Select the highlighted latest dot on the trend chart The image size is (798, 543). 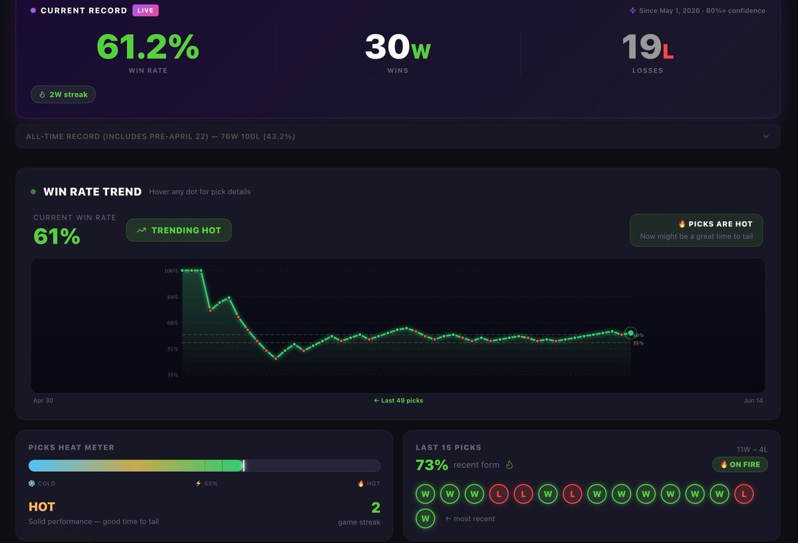click(630, 333)
